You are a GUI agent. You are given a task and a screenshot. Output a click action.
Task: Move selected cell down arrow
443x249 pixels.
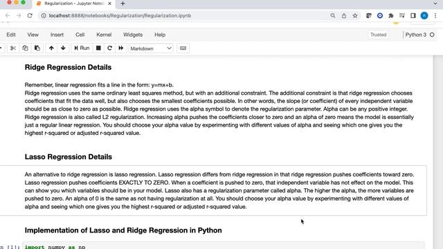point(63,48)
